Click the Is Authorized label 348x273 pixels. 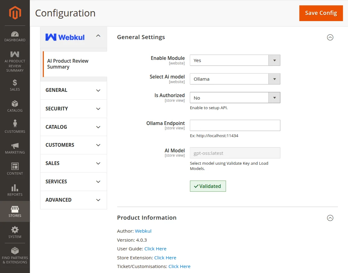[x=170, y=95]
